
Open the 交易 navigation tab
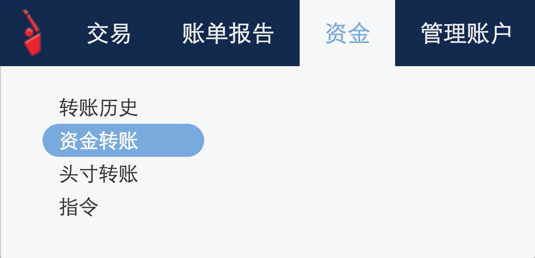(x=109, y=34)
